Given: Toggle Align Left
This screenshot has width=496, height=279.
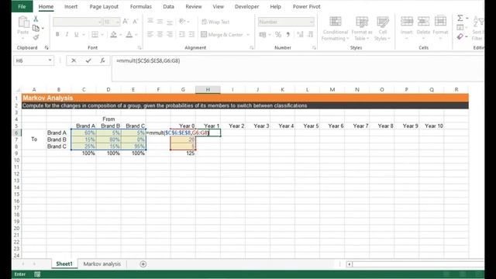Looking at the screenshot, I should click(150, 34).
